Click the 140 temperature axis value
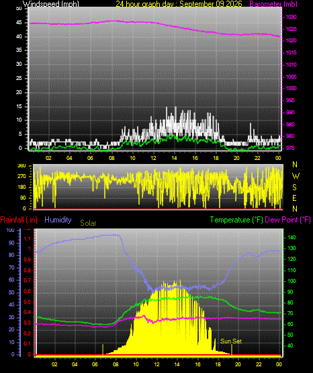This screenshot has height=373, width=313. 292,237
